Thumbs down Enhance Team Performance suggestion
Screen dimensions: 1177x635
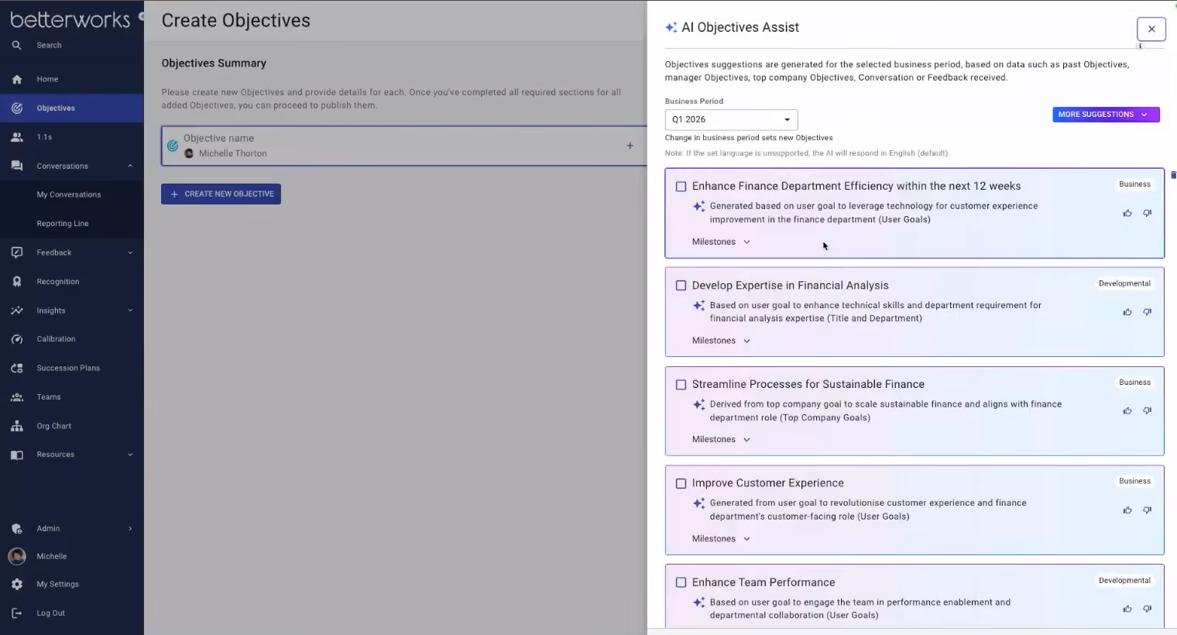1148,609
